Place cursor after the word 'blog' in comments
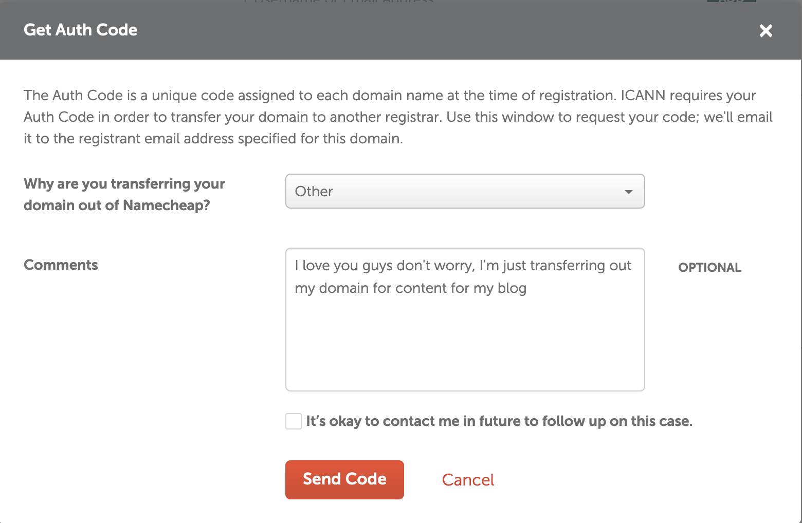The width and height of the screenshot is (802, 523). pyautogui.click(x=528, y=288)
